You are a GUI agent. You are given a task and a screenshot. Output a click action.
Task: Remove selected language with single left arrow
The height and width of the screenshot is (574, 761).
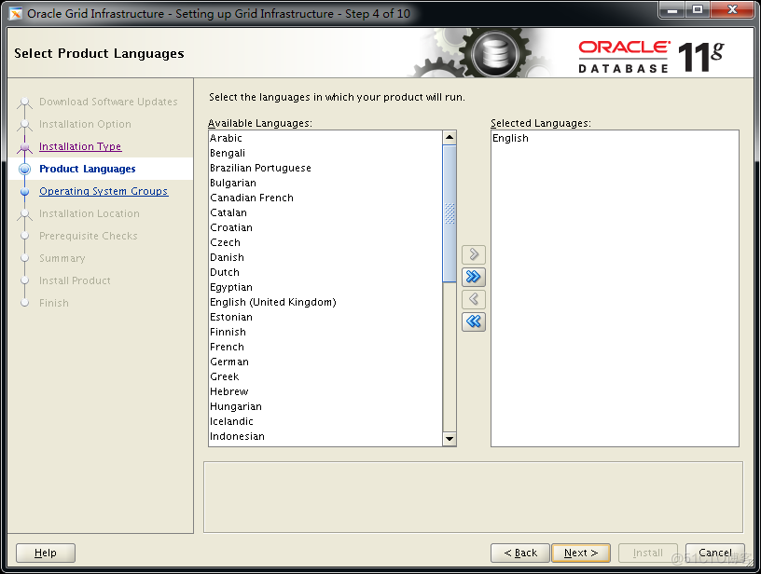coord(474,299)
